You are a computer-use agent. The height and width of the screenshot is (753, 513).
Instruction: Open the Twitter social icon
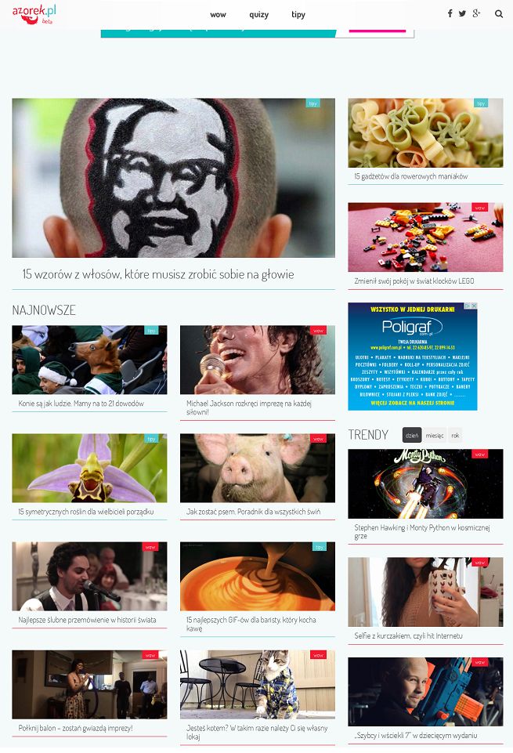pyautogui.click(x=462, y=13)
